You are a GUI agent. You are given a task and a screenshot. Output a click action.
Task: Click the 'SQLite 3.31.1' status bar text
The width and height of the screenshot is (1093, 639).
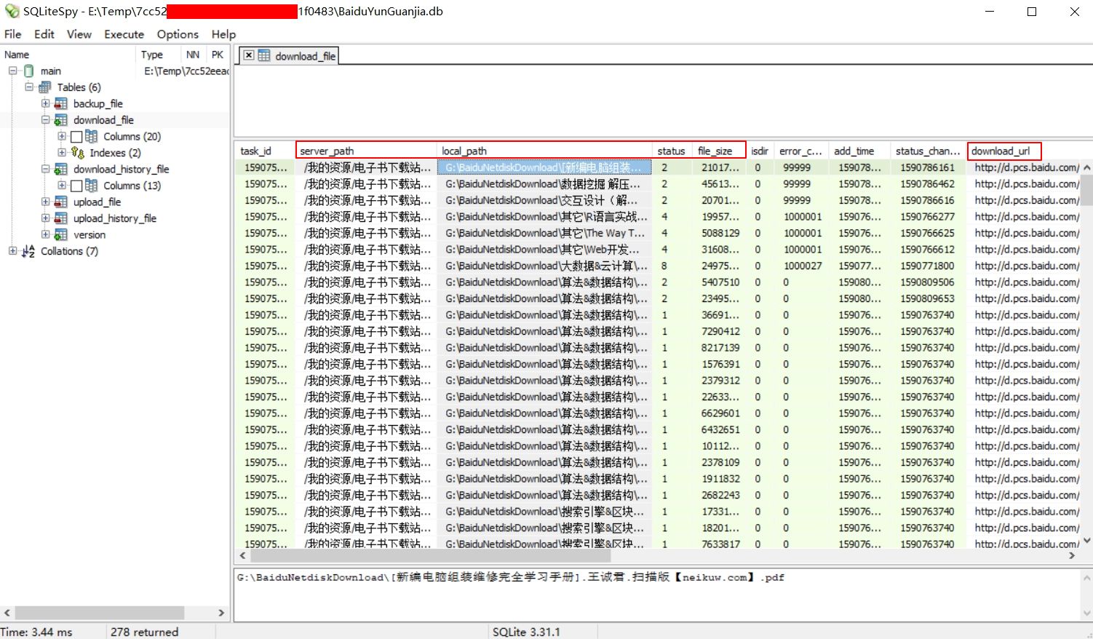click(x=526, y=632)
